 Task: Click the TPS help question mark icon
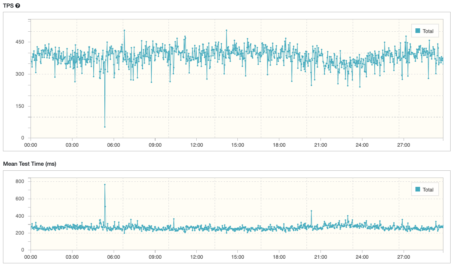tap(18, 6)
